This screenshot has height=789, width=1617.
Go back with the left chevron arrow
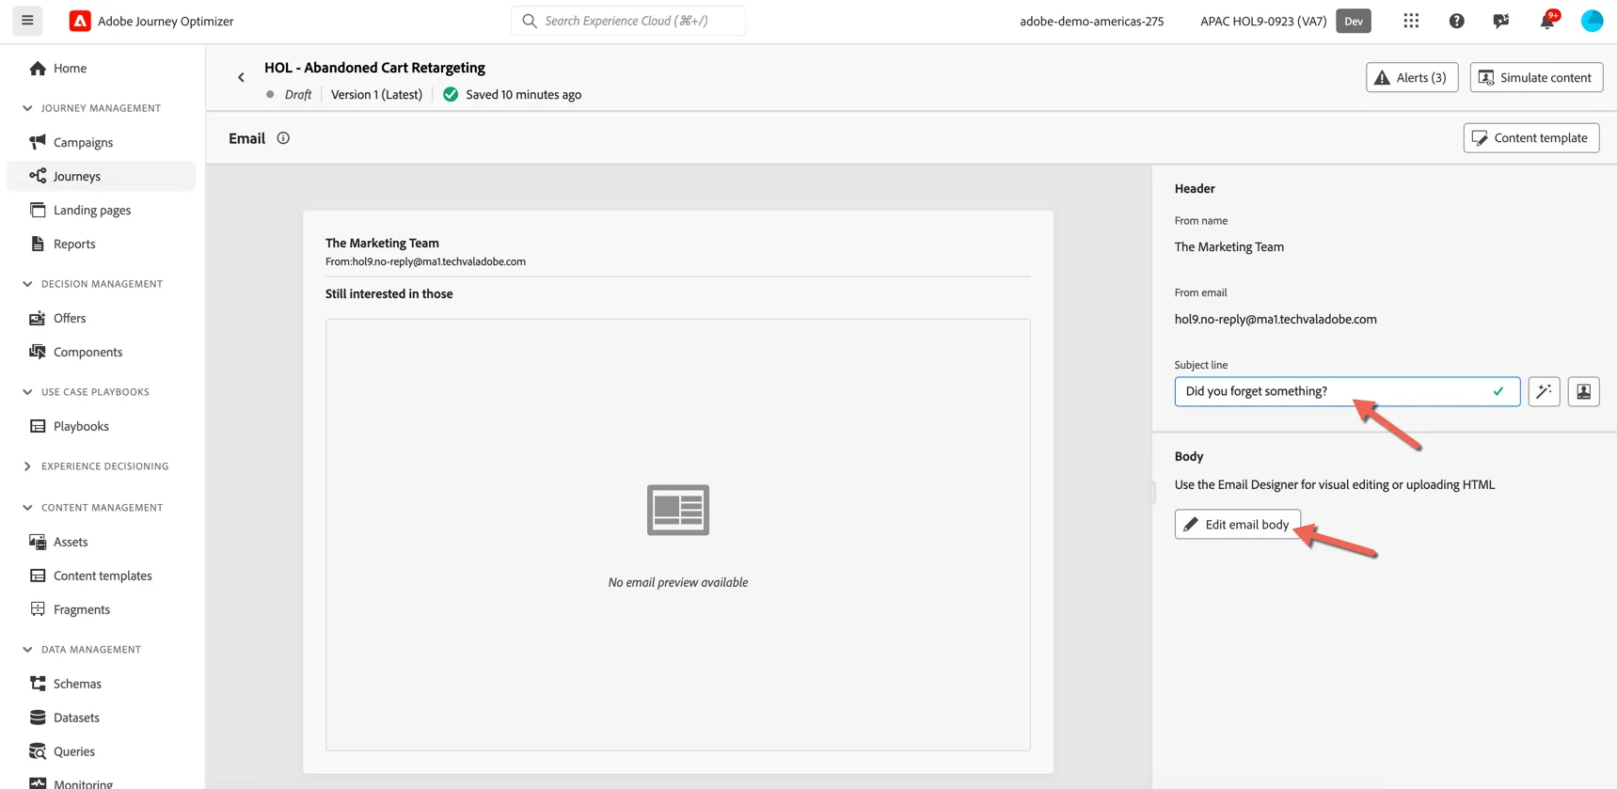pos(241,78)
